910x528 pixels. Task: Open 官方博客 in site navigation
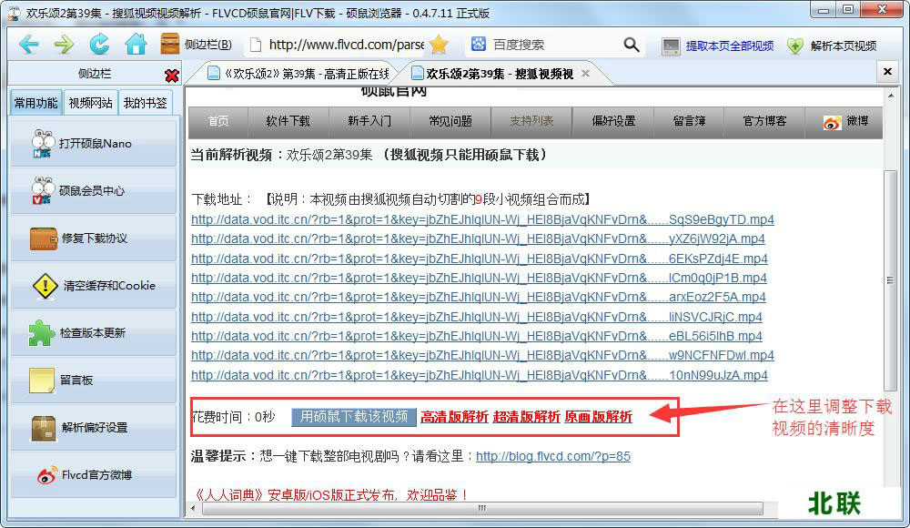(764, 121)
